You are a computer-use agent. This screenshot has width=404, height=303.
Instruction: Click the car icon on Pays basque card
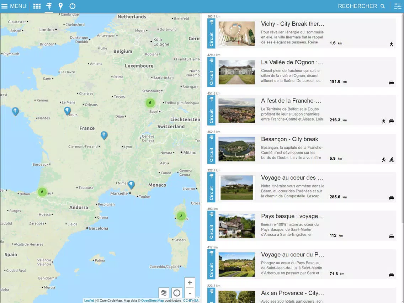391,236
